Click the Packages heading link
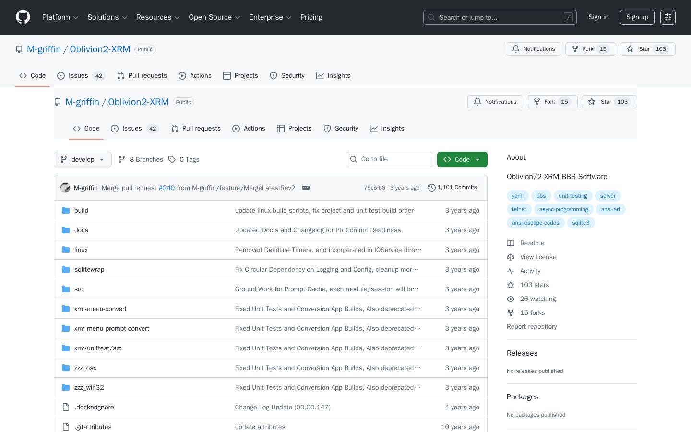Viewport: 691px width, 432px height. point(523,397)
